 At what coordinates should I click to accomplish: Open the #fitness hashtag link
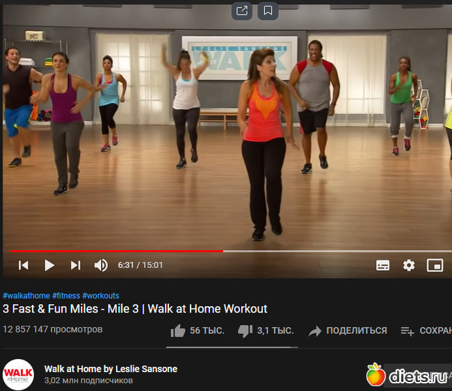click(x=66, y=296)
